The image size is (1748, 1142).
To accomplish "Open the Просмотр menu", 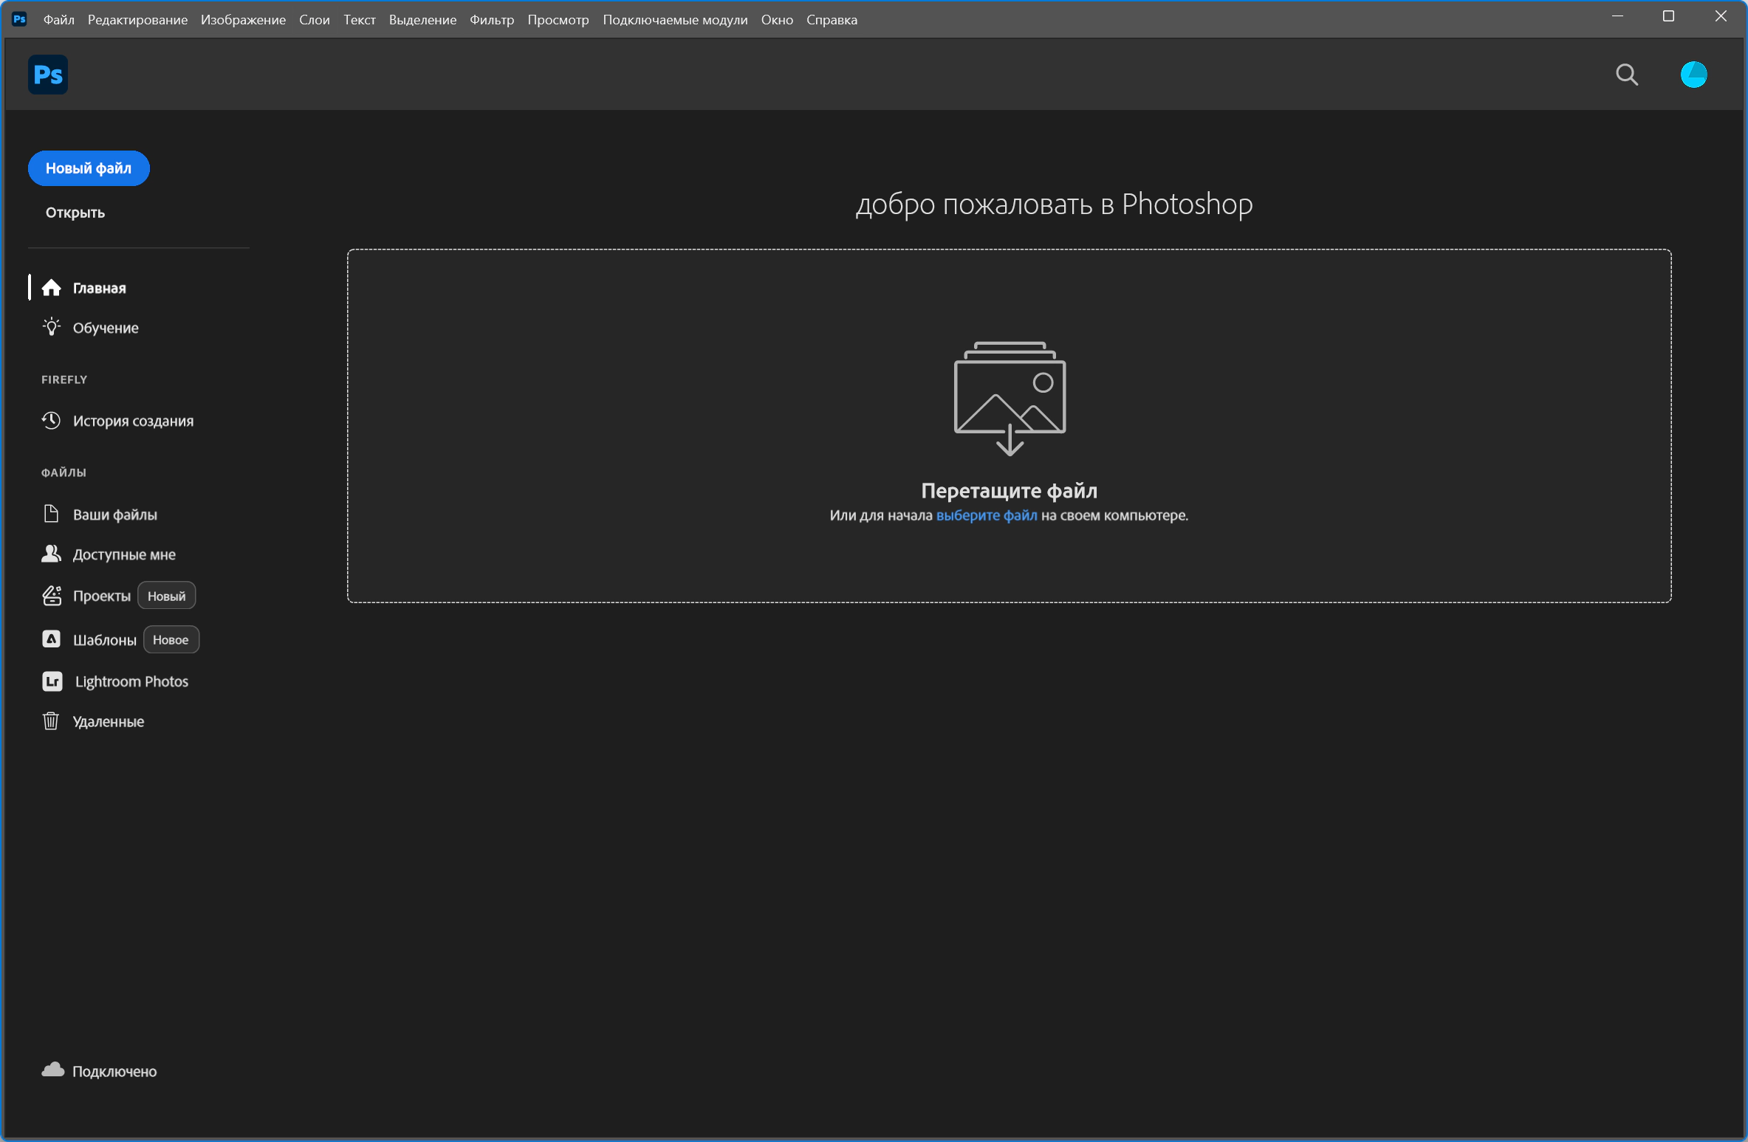I will [558, 20].
